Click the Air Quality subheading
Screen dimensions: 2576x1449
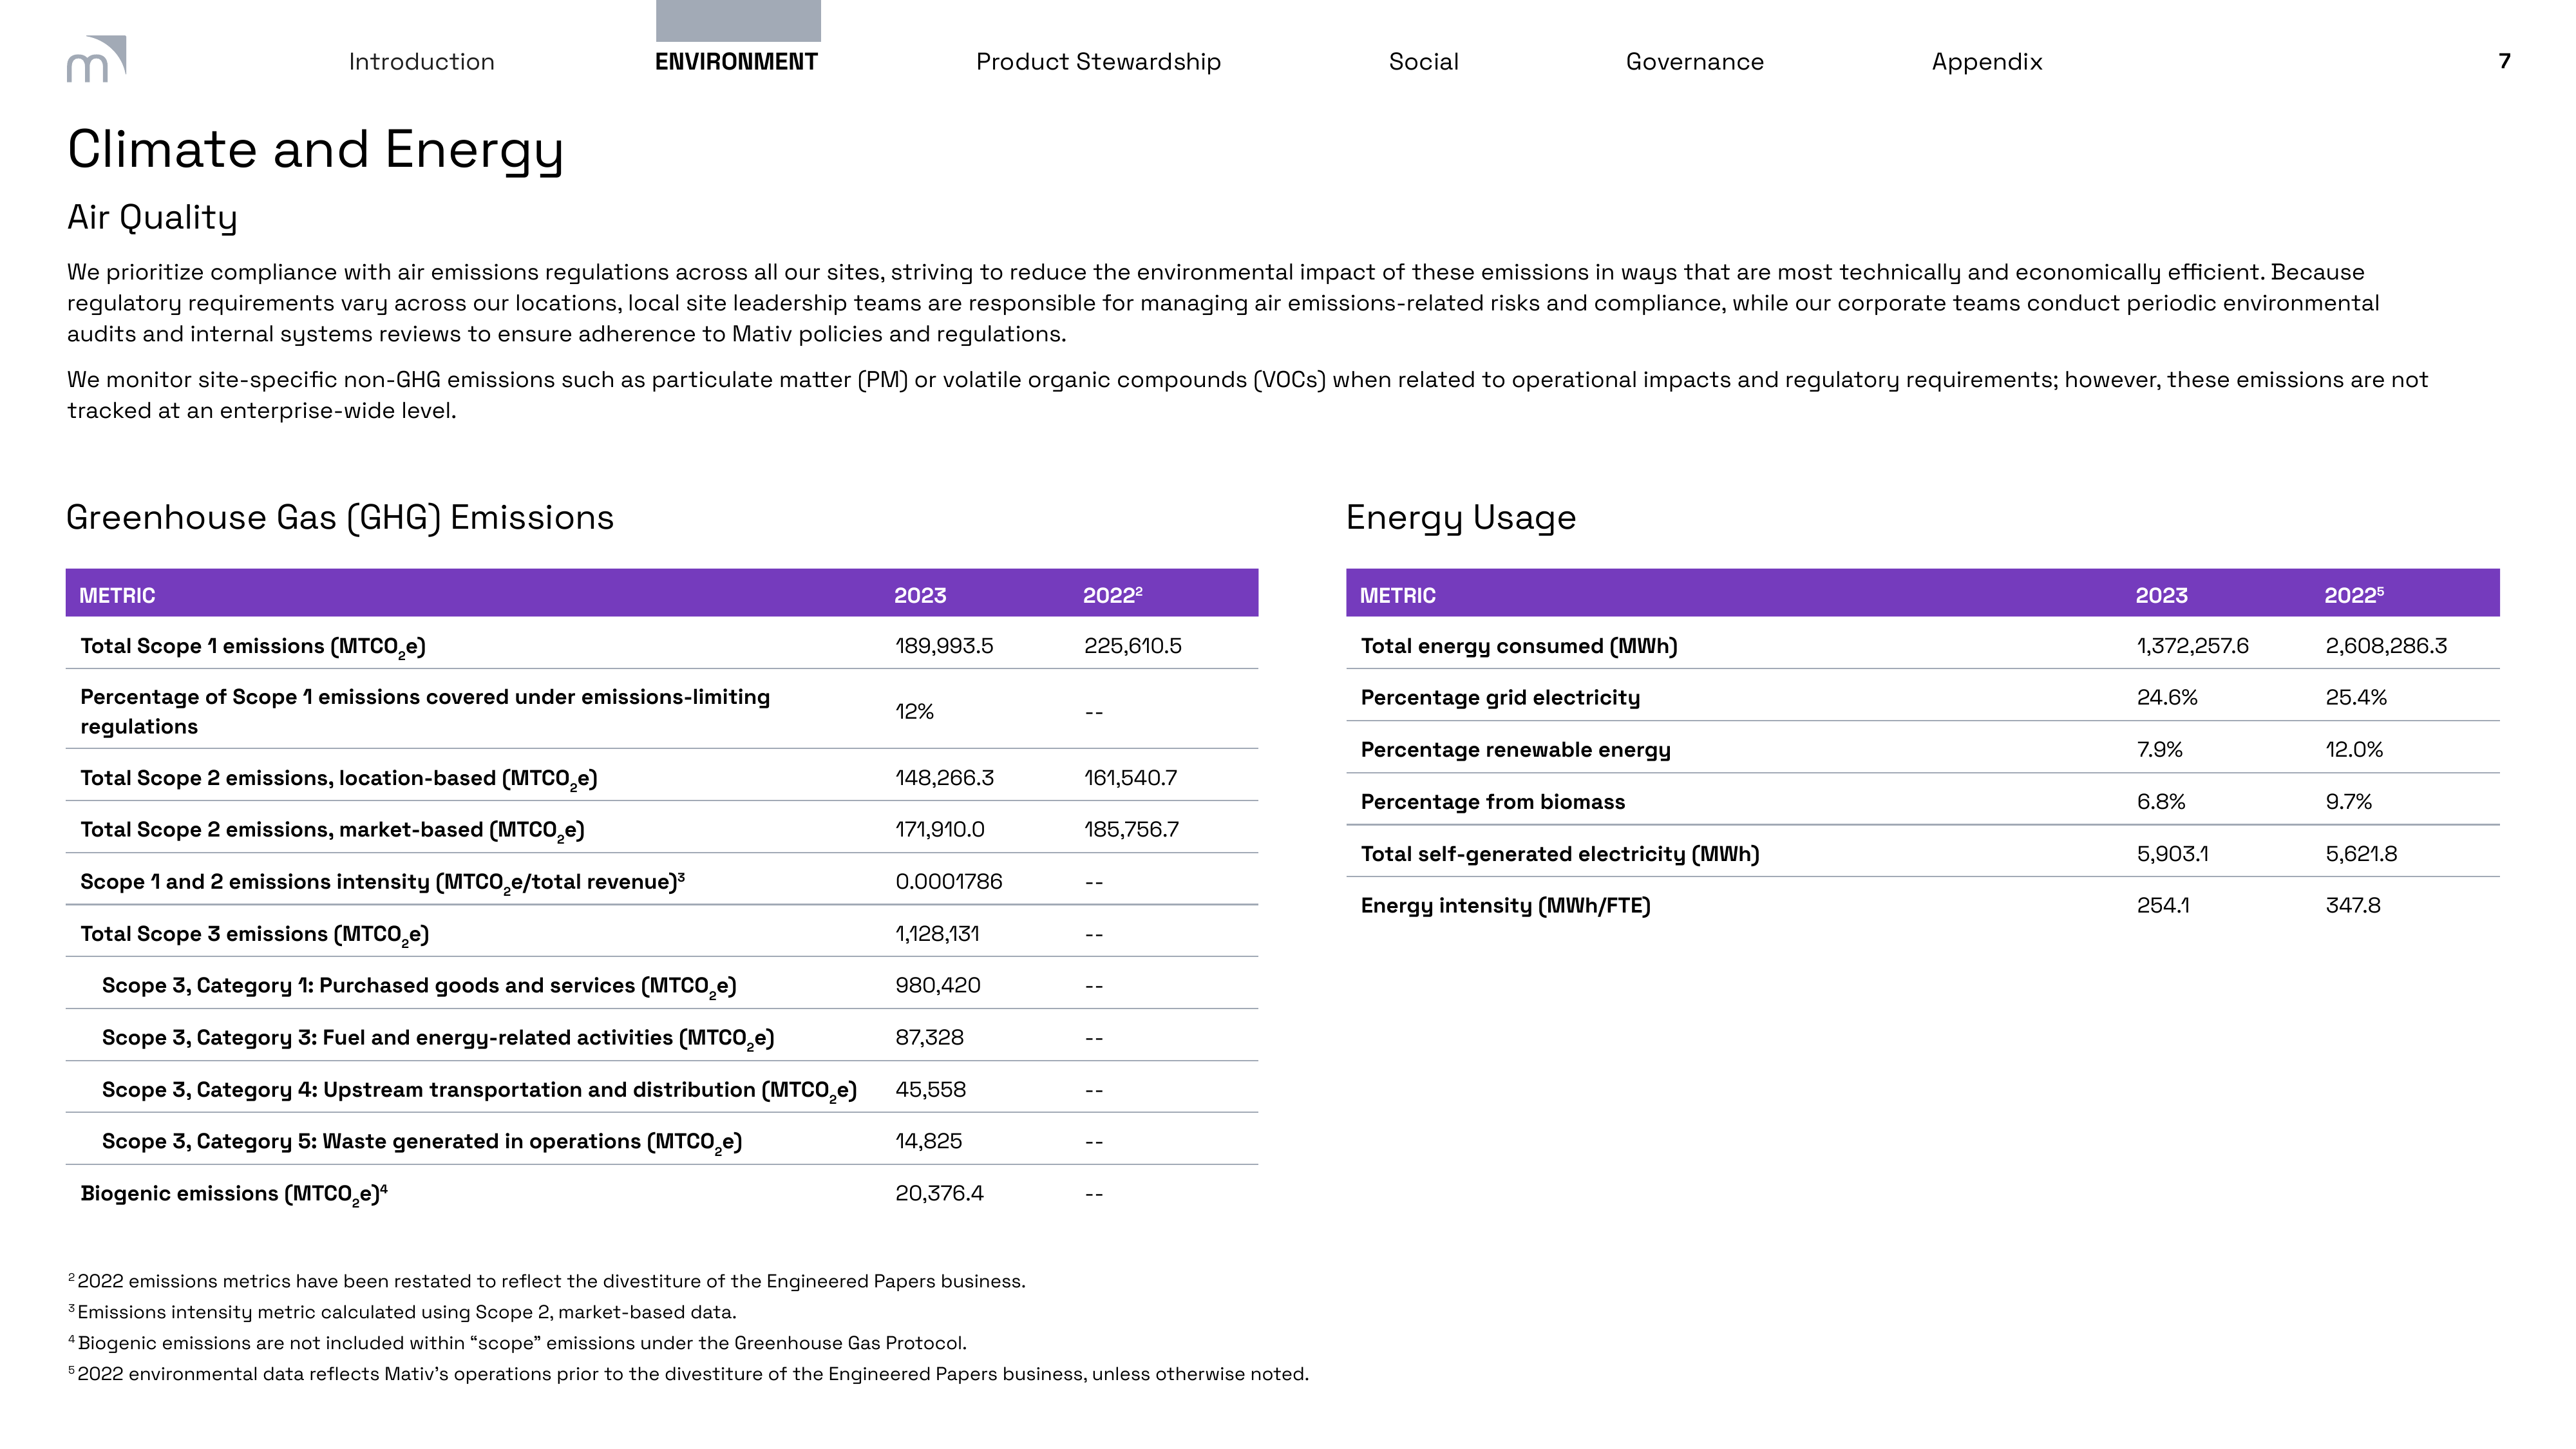coord(152,217)
